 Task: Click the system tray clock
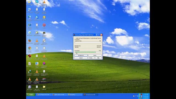coord(146,96)
